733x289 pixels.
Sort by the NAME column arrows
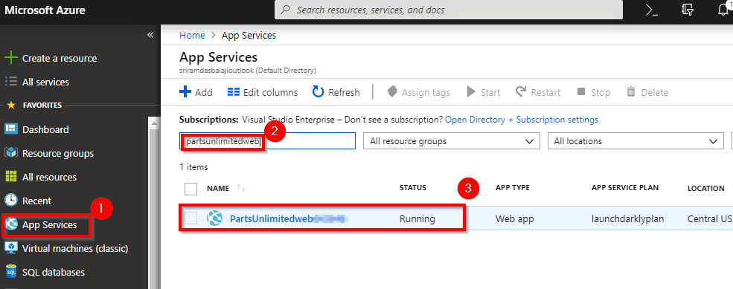pyautogui.click(x=241, y=188)
